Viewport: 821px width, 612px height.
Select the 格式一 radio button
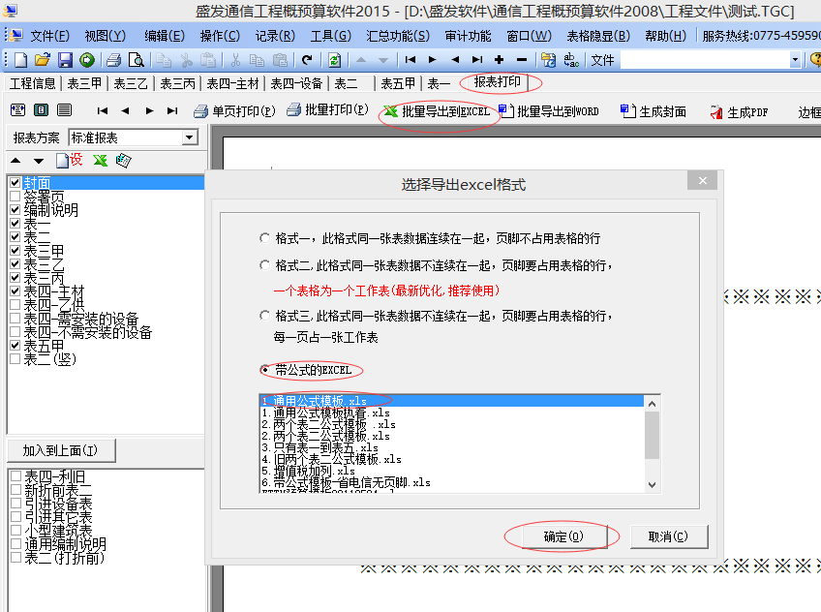coord(265,238)
